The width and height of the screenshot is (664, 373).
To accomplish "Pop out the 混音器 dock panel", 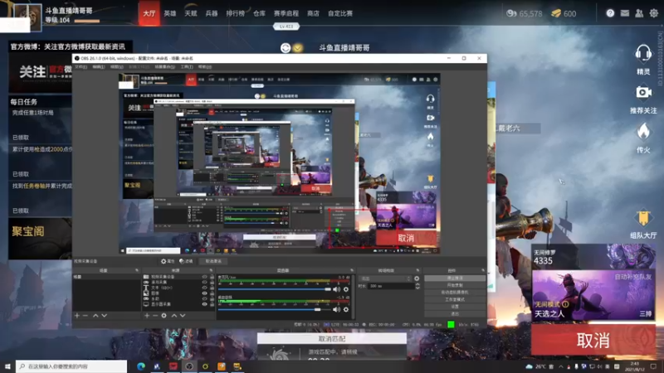I will click(x=351, y=270).
